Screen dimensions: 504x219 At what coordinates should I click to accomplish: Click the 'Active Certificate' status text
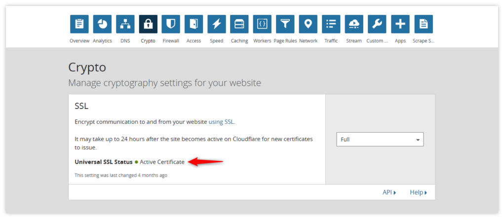click(162, 162)
